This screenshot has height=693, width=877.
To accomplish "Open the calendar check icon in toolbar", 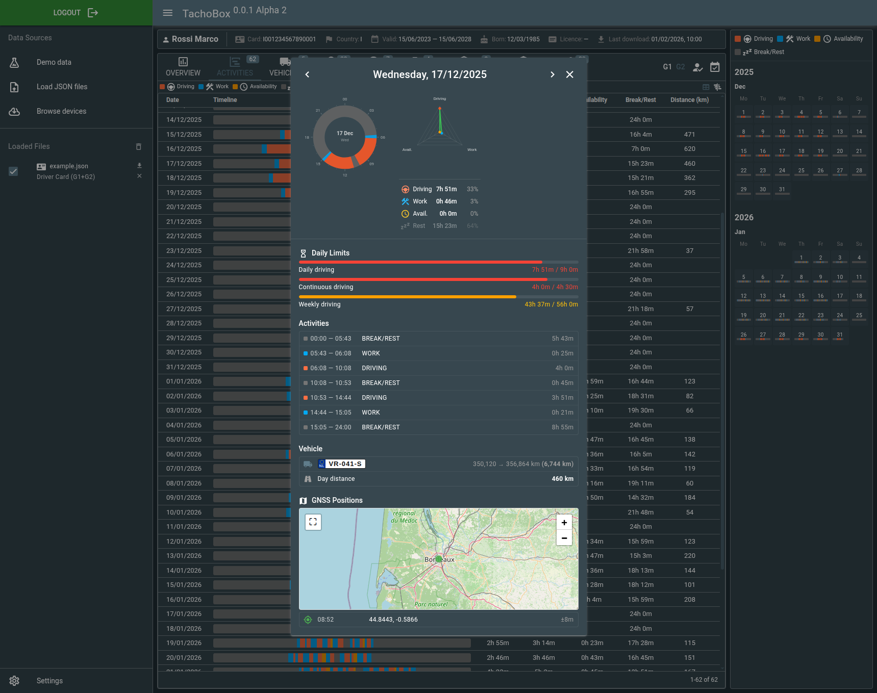I will [x=715, y=67].
